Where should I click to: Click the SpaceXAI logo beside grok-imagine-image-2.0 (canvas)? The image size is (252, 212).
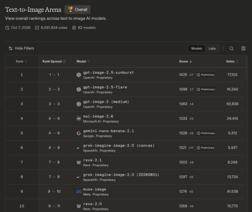[78, 148]
